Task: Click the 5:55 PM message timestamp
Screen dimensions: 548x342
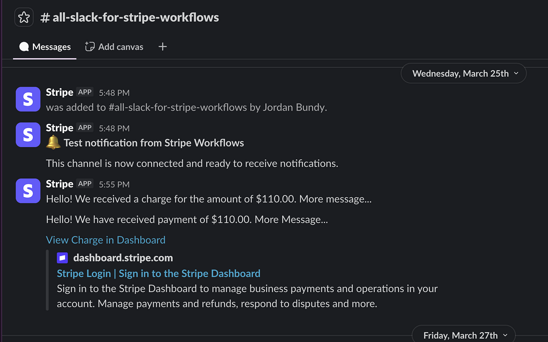Action: pyautogui.click(x=114, y=184)
